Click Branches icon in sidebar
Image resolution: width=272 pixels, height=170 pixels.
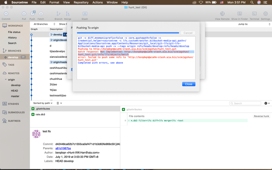point(5,51)
